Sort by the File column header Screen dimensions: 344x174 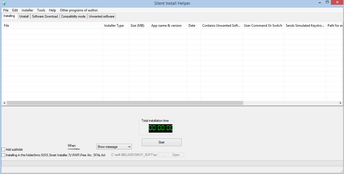click(52, 26)
